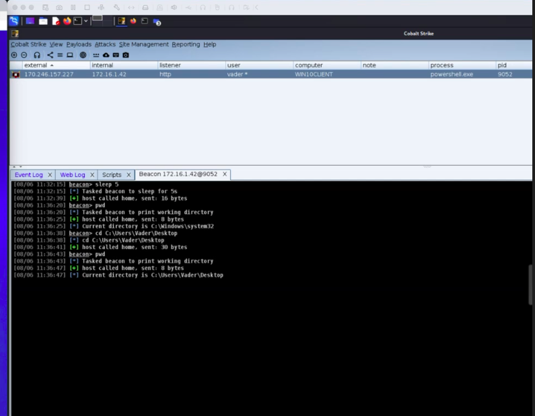Switch to the Event Log tab
535x416 pixels.
pos(28,174)
